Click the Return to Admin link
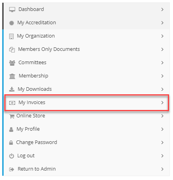The width and height of the screenshot is (173, 180). [37, 169]
